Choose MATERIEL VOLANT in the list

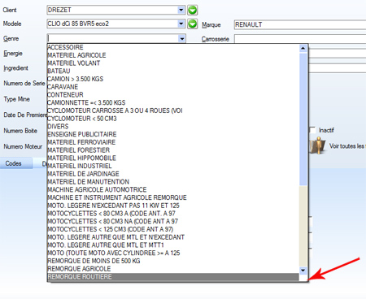pyautogui.click(x=173, y=63)
